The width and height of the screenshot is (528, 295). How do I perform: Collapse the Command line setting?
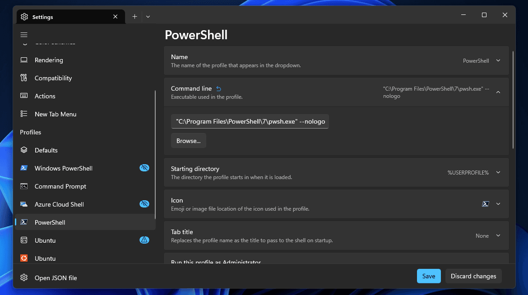498,92
